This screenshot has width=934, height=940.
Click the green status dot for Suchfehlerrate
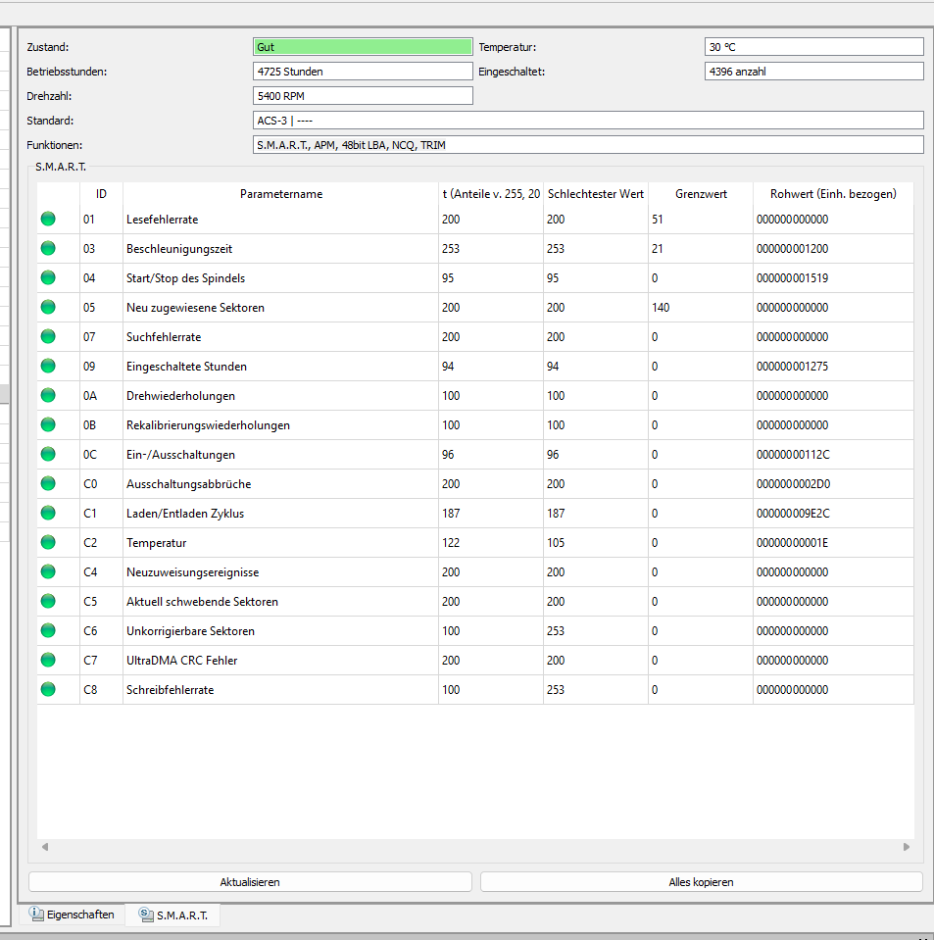[x=48, y=336]
